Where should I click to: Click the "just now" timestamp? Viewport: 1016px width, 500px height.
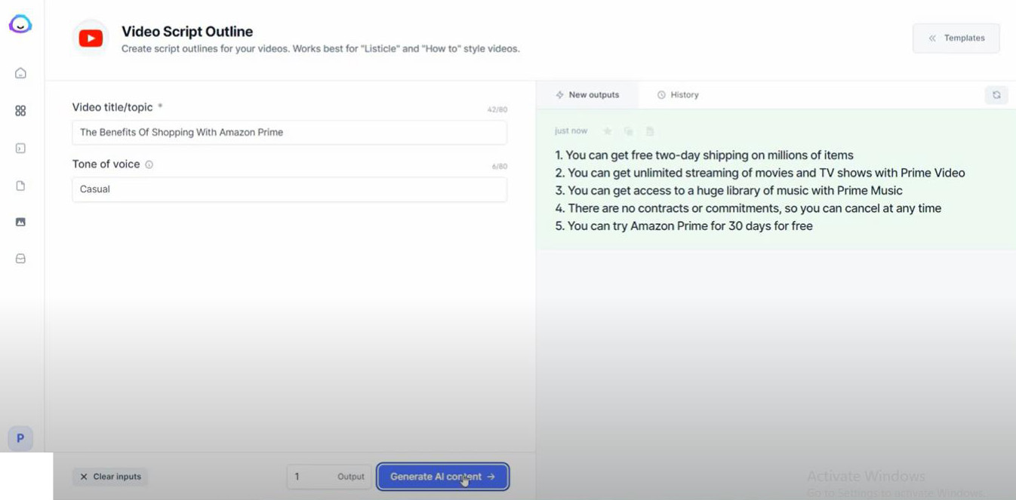(x=571, y=131)
